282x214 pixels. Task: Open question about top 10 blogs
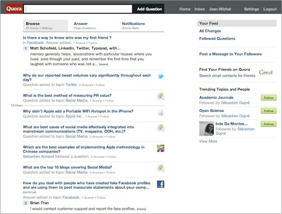67,168
